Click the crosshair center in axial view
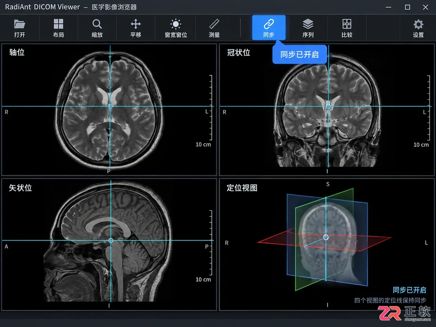This screenshot has width=436, height=327. pos(110,106)
